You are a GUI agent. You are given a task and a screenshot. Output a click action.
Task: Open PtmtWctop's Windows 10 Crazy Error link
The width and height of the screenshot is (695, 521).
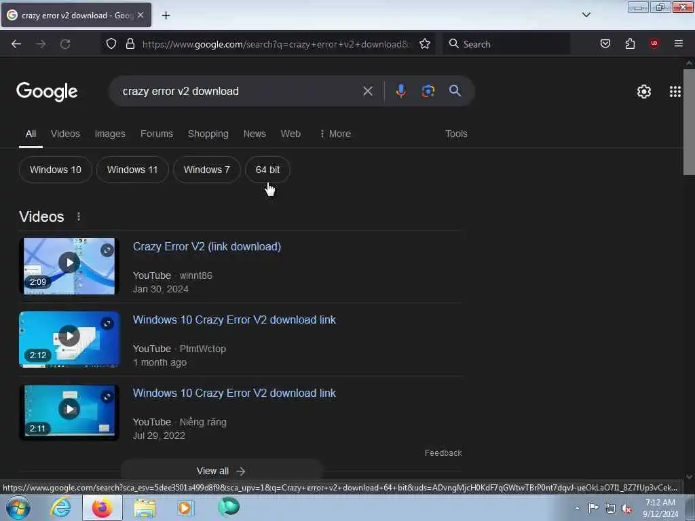[234, 320]
